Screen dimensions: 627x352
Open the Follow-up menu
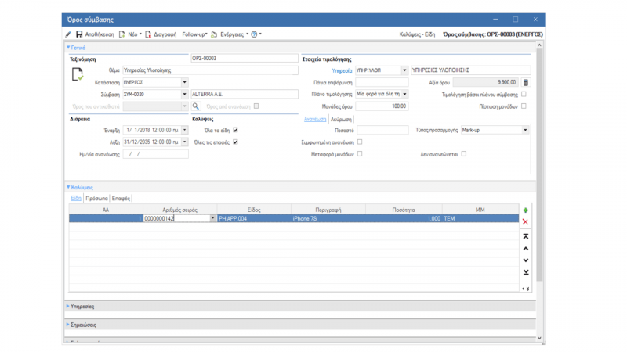[194, 34]
